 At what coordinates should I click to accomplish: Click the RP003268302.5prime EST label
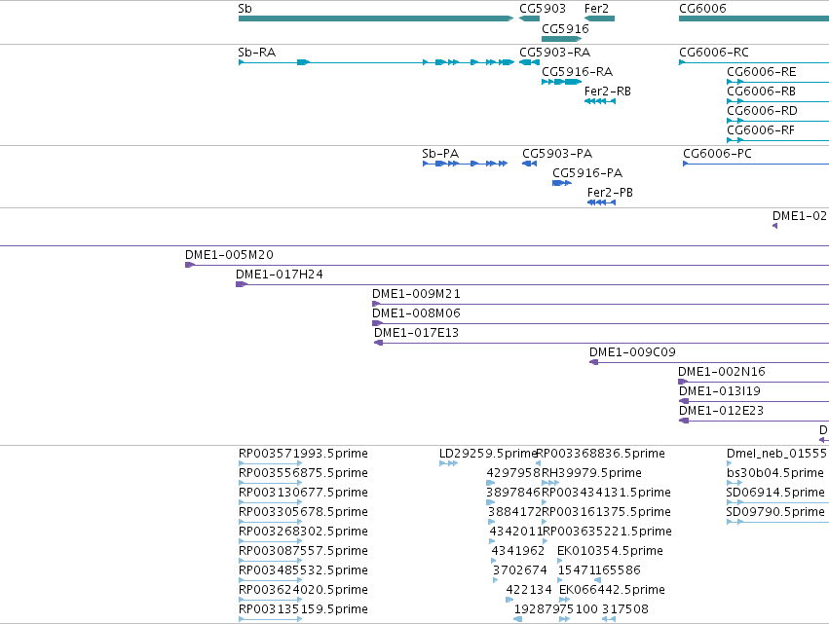coord(303,532)
